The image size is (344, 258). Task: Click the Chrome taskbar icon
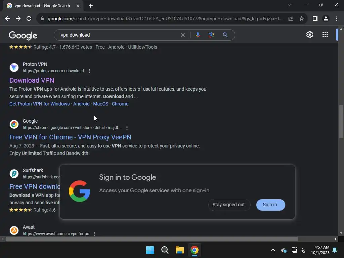click(195, 250)
